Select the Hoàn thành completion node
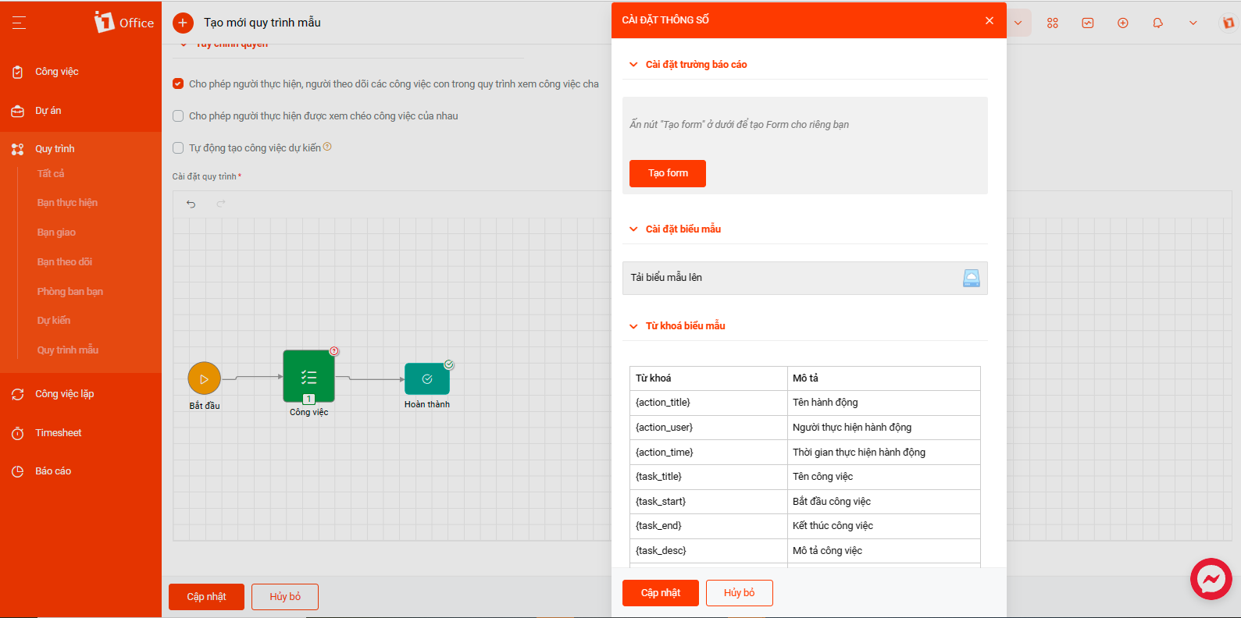Viewport: 1241px width, 618px height. pyautogui.click(x=427, y=379)
